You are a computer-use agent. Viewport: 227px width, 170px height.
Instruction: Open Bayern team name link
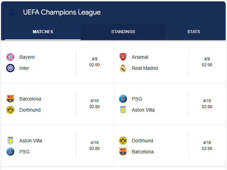(x=27, y=57)
